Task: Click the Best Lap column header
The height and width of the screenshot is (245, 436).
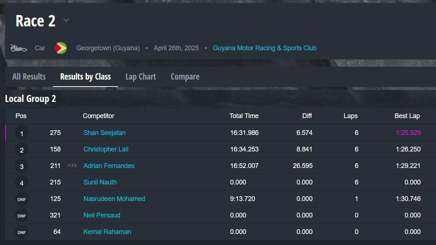Action: pyautogui.click(x=407, y=116)
